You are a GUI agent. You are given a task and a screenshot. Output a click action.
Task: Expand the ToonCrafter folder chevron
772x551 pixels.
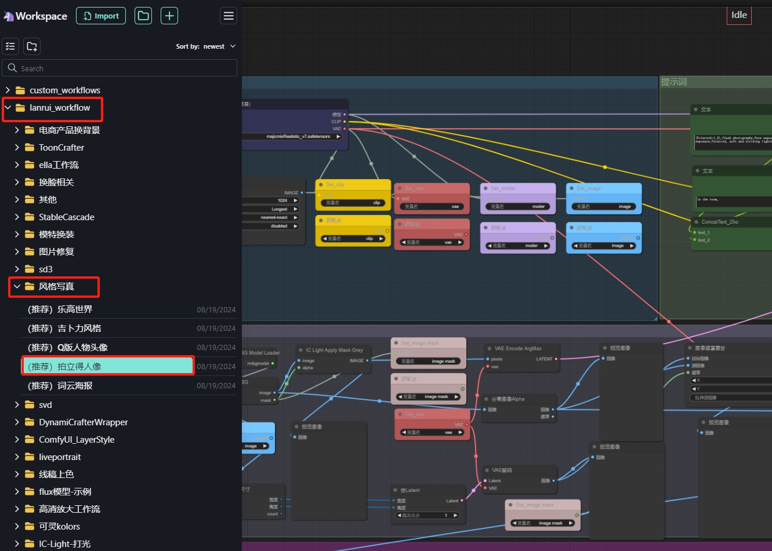click(17, 148)
